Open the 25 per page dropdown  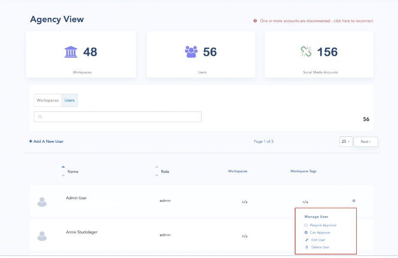[x=346, y=141]
